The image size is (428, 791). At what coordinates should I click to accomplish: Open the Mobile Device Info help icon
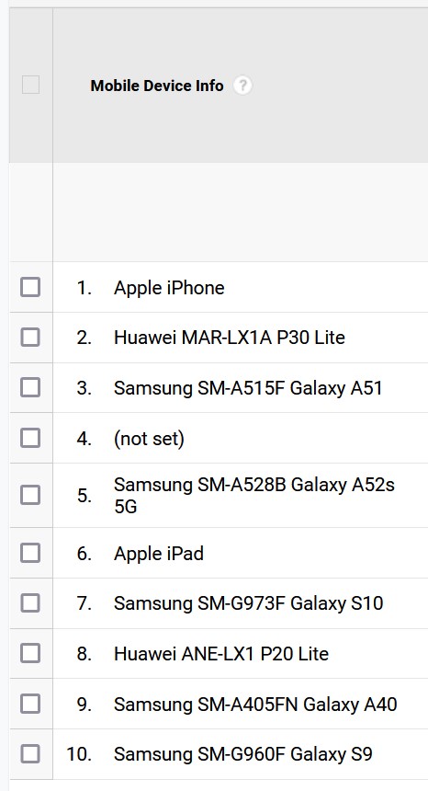[x=242, y=86]
